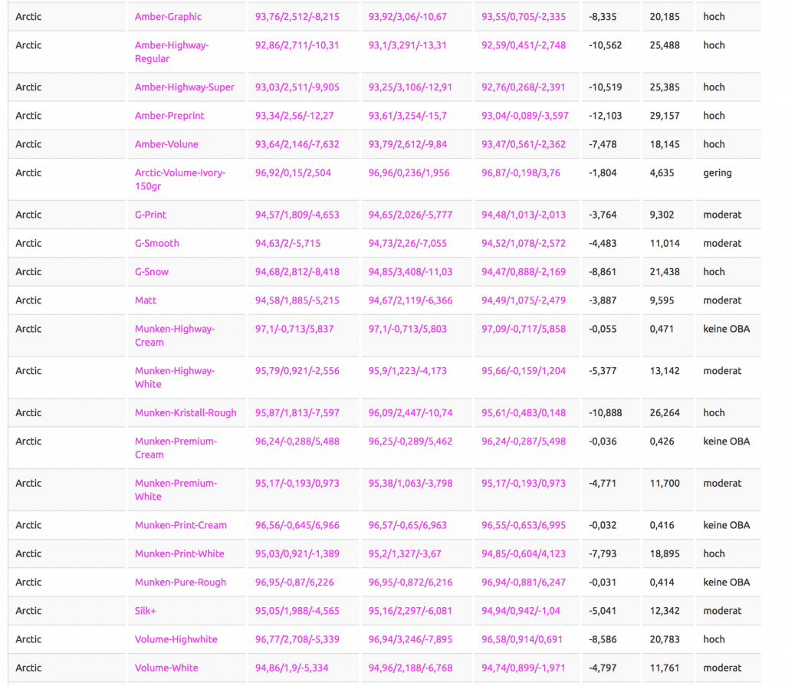Select the G-Snow link
785x686 pixels.
(152, 272)
